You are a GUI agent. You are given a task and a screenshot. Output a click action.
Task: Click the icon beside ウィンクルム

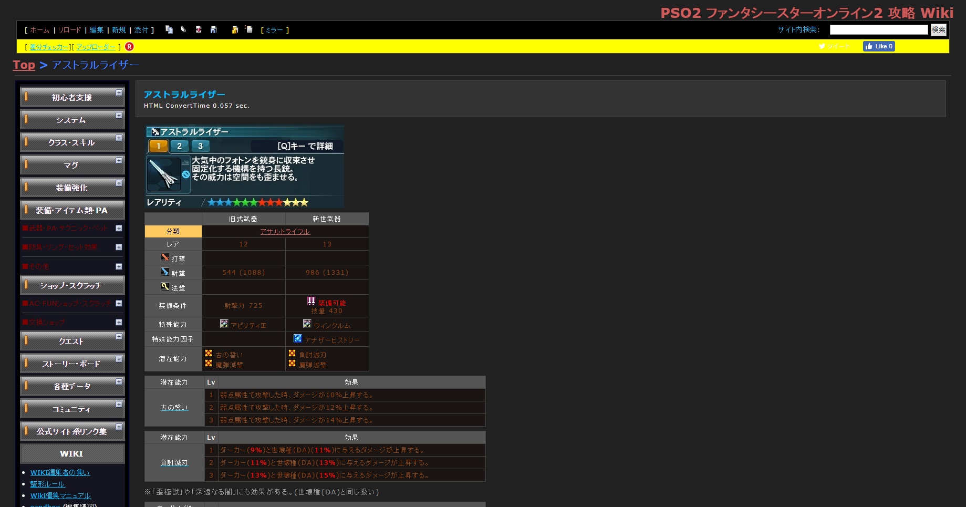pos(307,324)
